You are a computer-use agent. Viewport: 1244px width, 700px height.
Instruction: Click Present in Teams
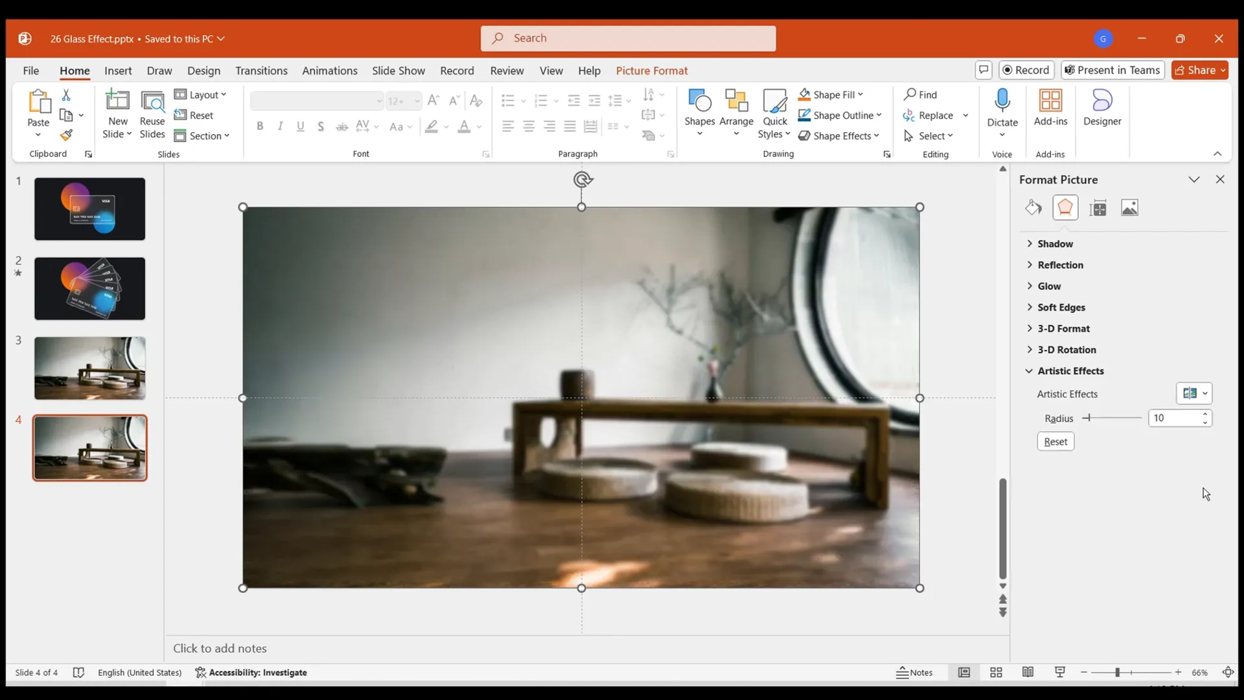tap(1112, 70)
